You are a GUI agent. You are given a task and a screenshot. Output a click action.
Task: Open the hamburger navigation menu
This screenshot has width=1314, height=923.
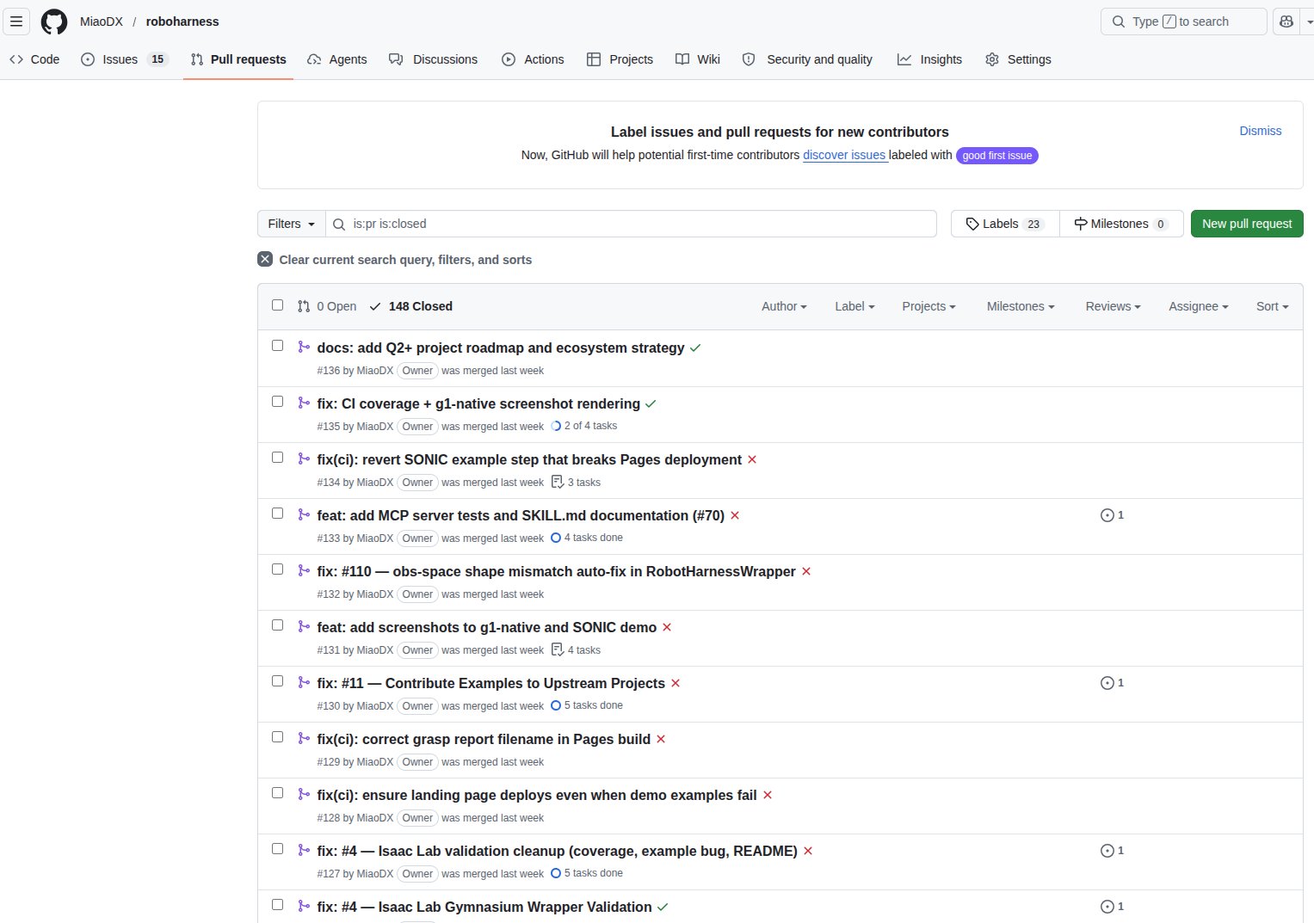click(x=16, y=22)
